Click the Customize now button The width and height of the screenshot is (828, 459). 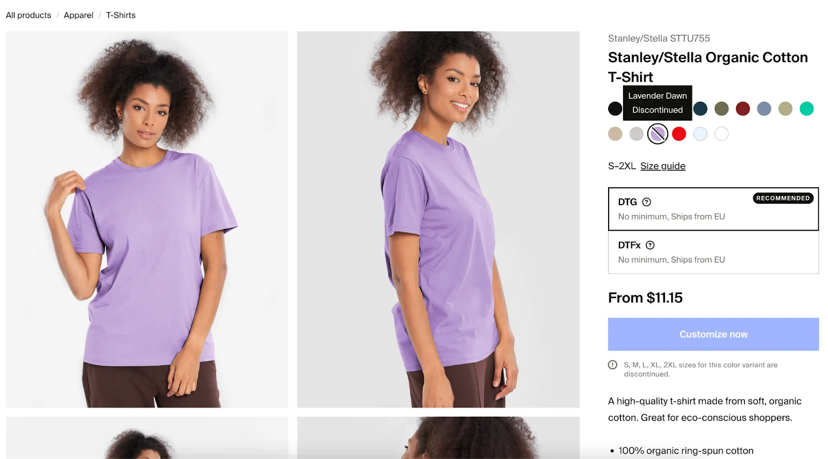pyautogui.click(x=713, y=334)
